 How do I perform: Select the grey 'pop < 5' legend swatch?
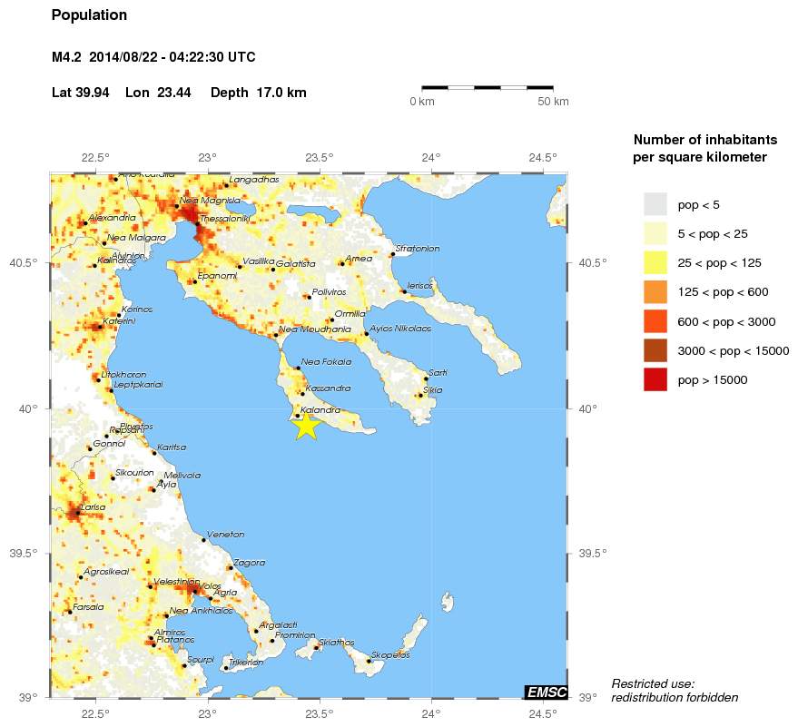point(655,204)
